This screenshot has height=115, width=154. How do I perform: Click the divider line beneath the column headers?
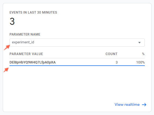pos(77,58)
